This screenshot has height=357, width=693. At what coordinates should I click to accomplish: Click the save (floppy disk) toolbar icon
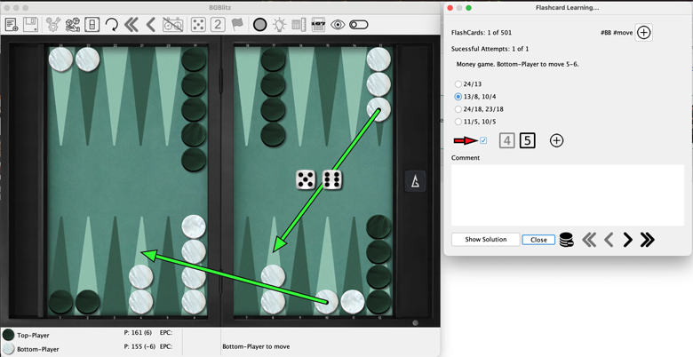[31, 25]
